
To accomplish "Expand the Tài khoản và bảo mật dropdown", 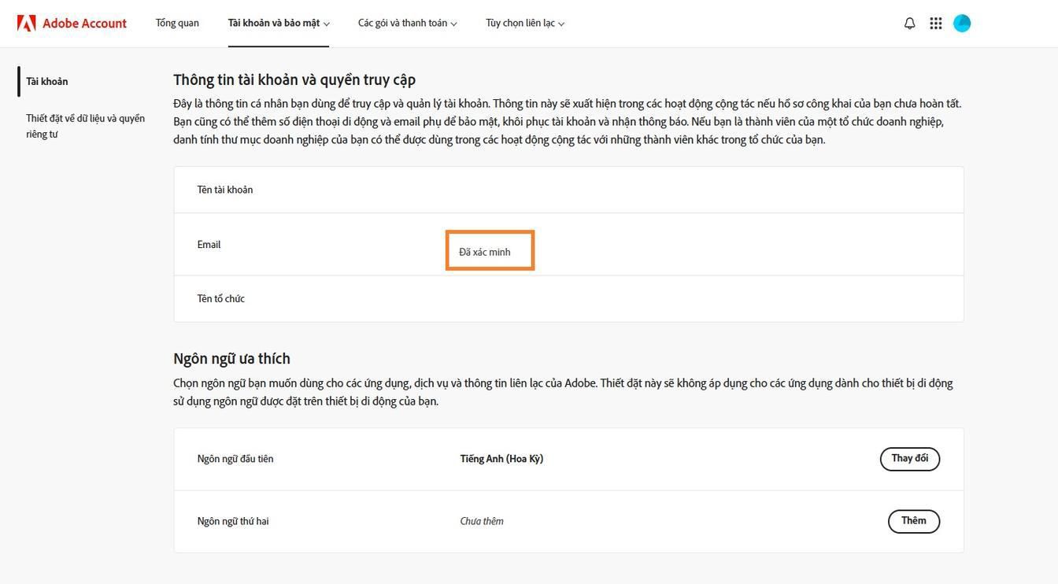I will pyautogui.click(x=278, y=23).
